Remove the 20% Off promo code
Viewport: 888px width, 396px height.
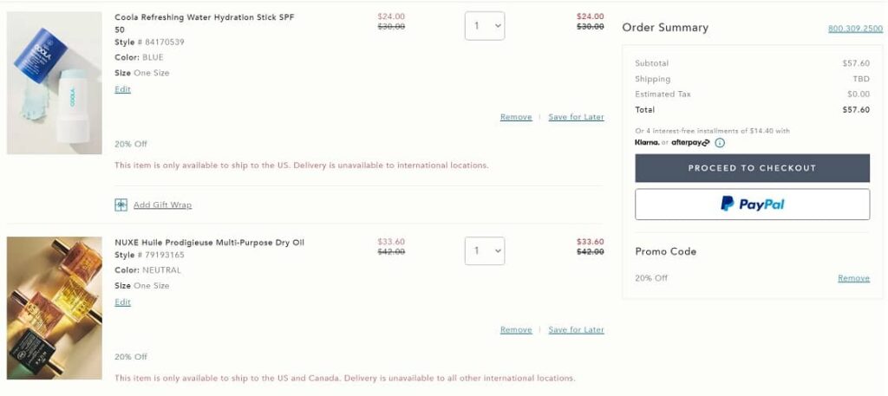[853, 278]
